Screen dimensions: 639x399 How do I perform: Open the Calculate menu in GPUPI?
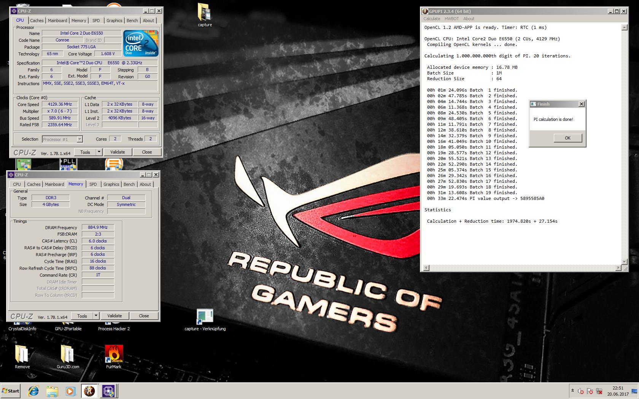pos(432,19)
